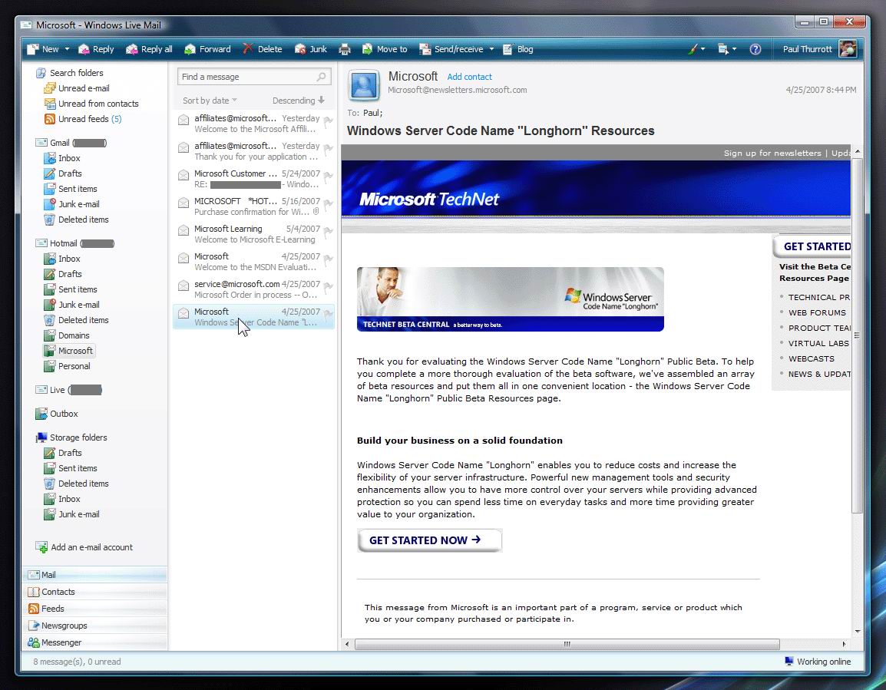The width and height of the screenshot is (886, 690).
Task: Open the Sort by date dropdown
Action: [210, 101]
